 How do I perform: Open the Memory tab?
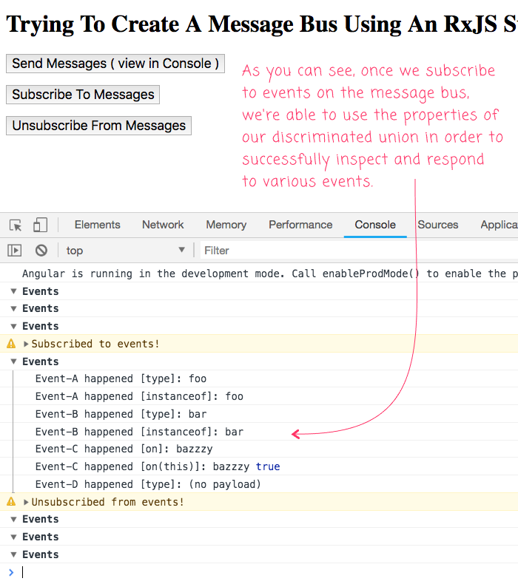[226, 225]
